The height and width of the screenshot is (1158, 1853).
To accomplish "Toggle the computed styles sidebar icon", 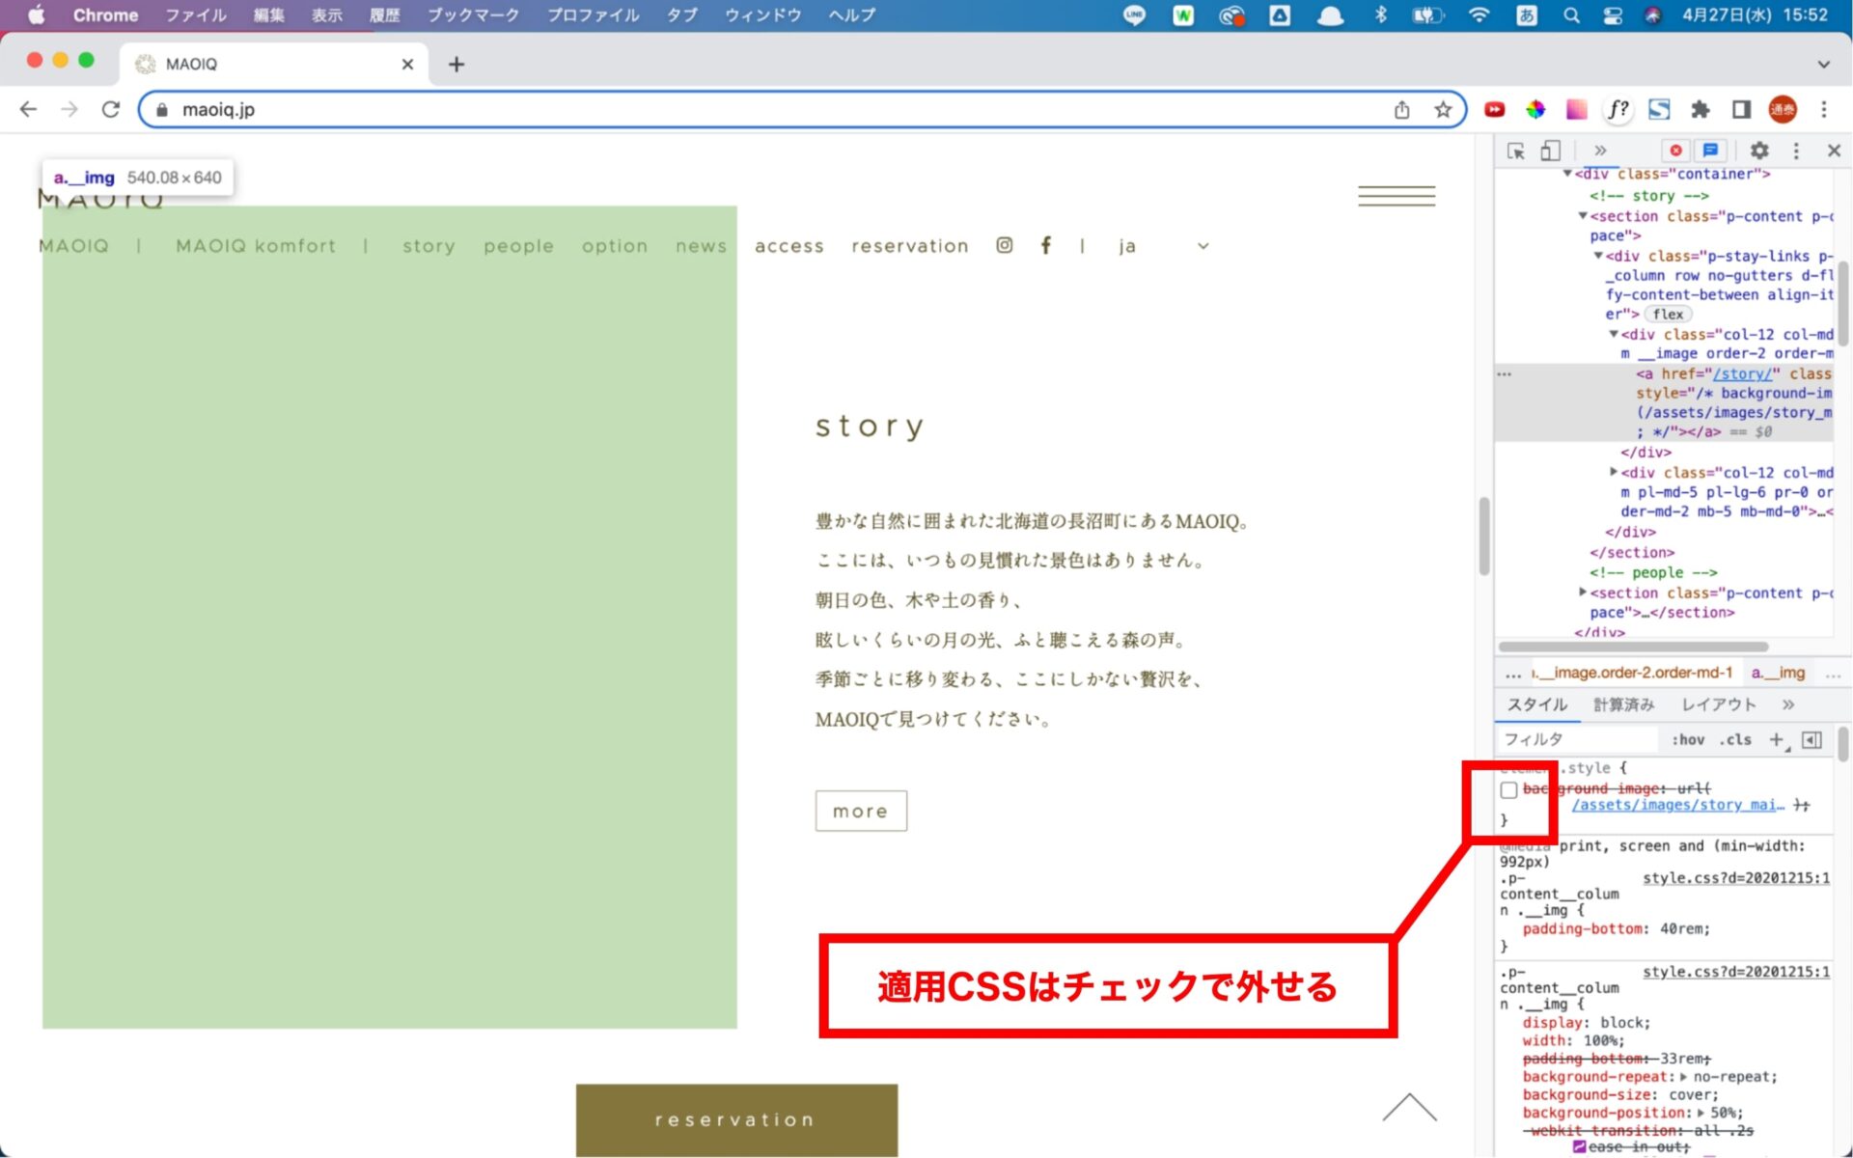I will [1812, 740].
